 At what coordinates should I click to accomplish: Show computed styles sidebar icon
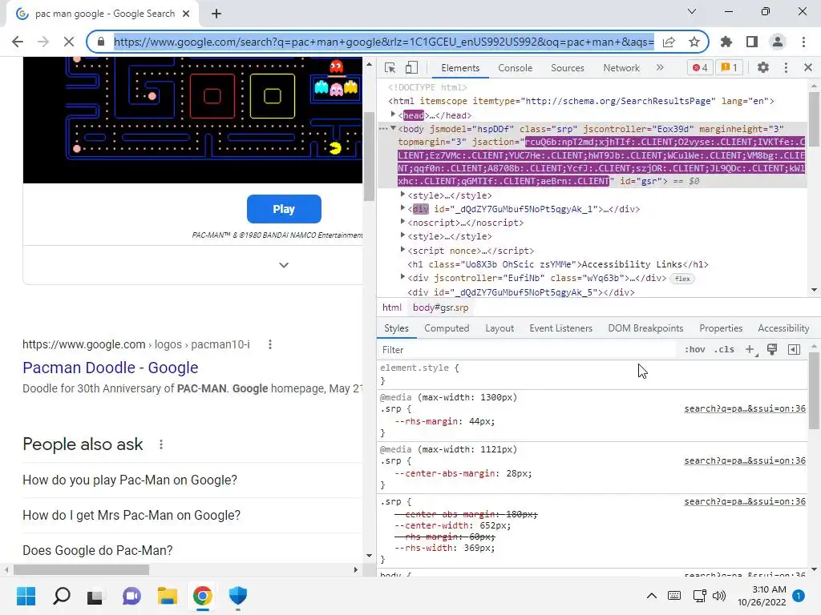795,349
